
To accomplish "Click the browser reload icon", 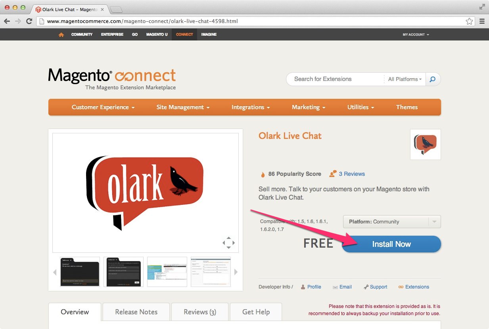I will [x=29, y=21].
